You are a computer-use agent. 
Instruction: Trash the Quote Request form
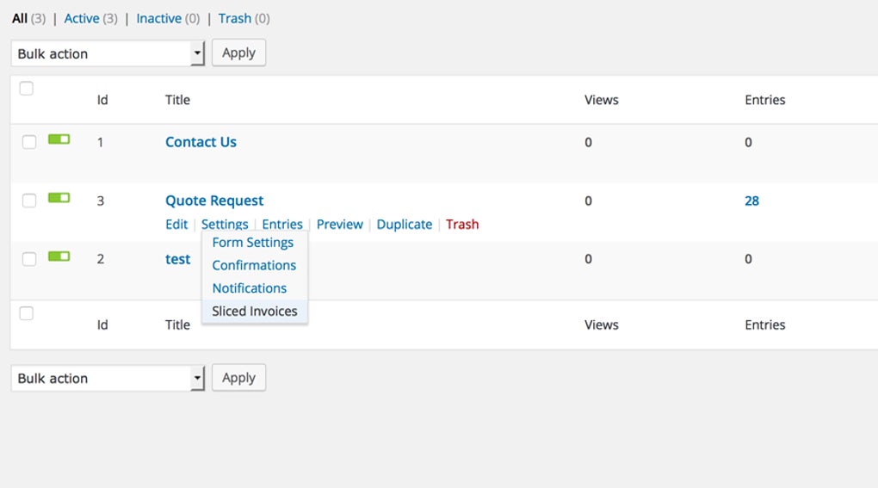pyautogui.click(x=462, y=225)
